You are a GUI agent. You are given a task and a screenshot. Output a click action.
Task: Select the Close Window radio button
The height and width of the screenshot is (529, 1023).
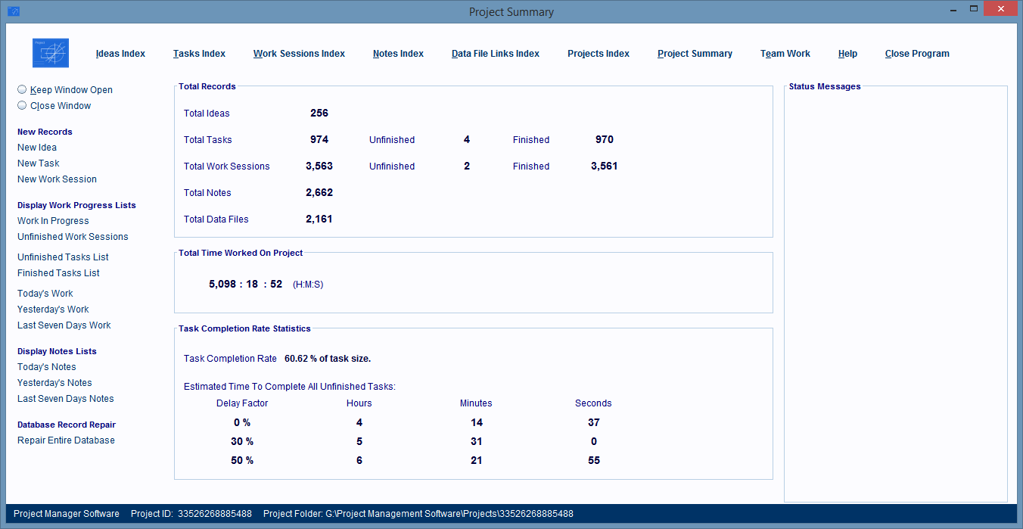22,105
